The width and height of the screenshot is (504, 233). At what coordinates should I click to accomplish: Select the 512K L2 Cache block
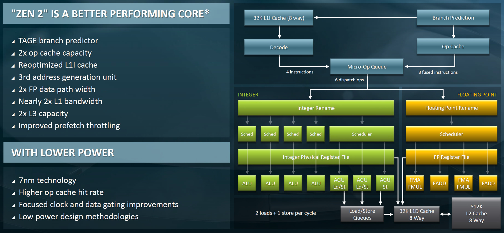(x=476, y=213)
